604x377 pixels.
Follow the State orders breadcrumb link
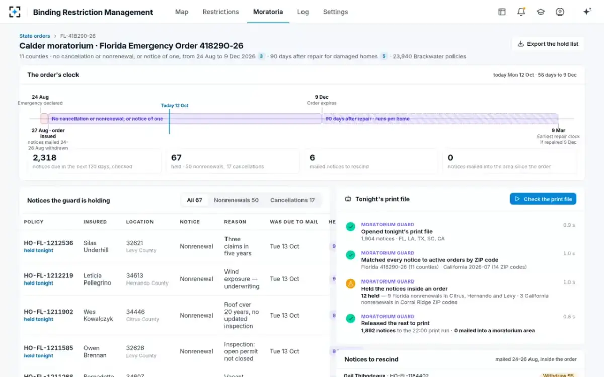click(35, 36)
